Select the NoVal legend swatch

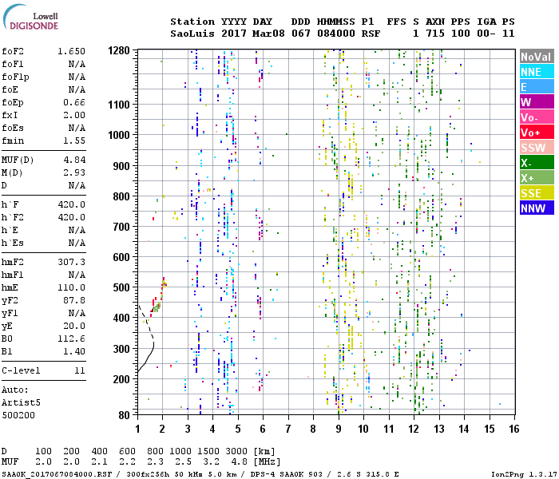tap(537, 57)
